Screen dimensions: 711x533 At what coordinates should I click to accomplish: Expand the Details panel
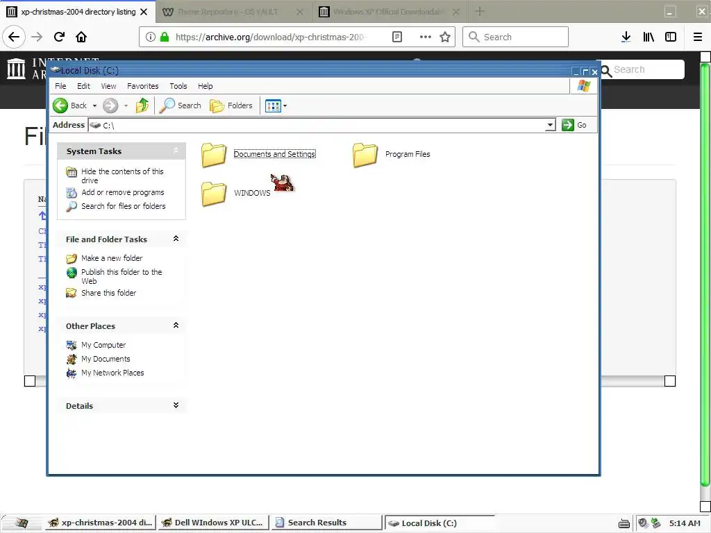(x=176, y=405)
